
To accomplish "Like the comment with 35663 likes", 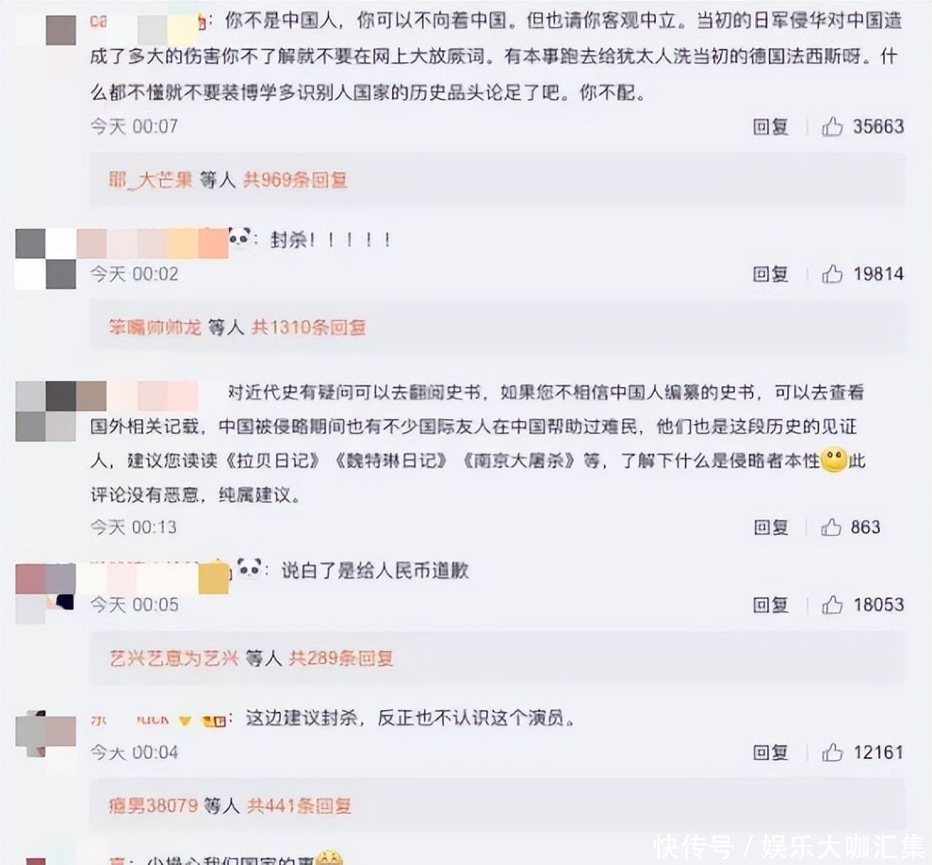I will click(x=832, y=126).
